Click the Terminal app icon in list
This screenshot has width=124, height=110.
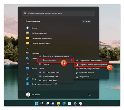[28, 53]
